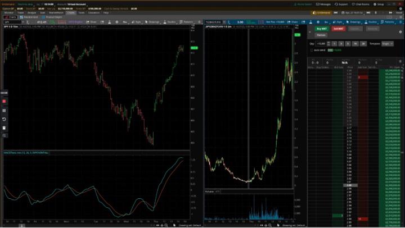405x228 pixels.
Task: Click the Qty input field
Action: 321,43
